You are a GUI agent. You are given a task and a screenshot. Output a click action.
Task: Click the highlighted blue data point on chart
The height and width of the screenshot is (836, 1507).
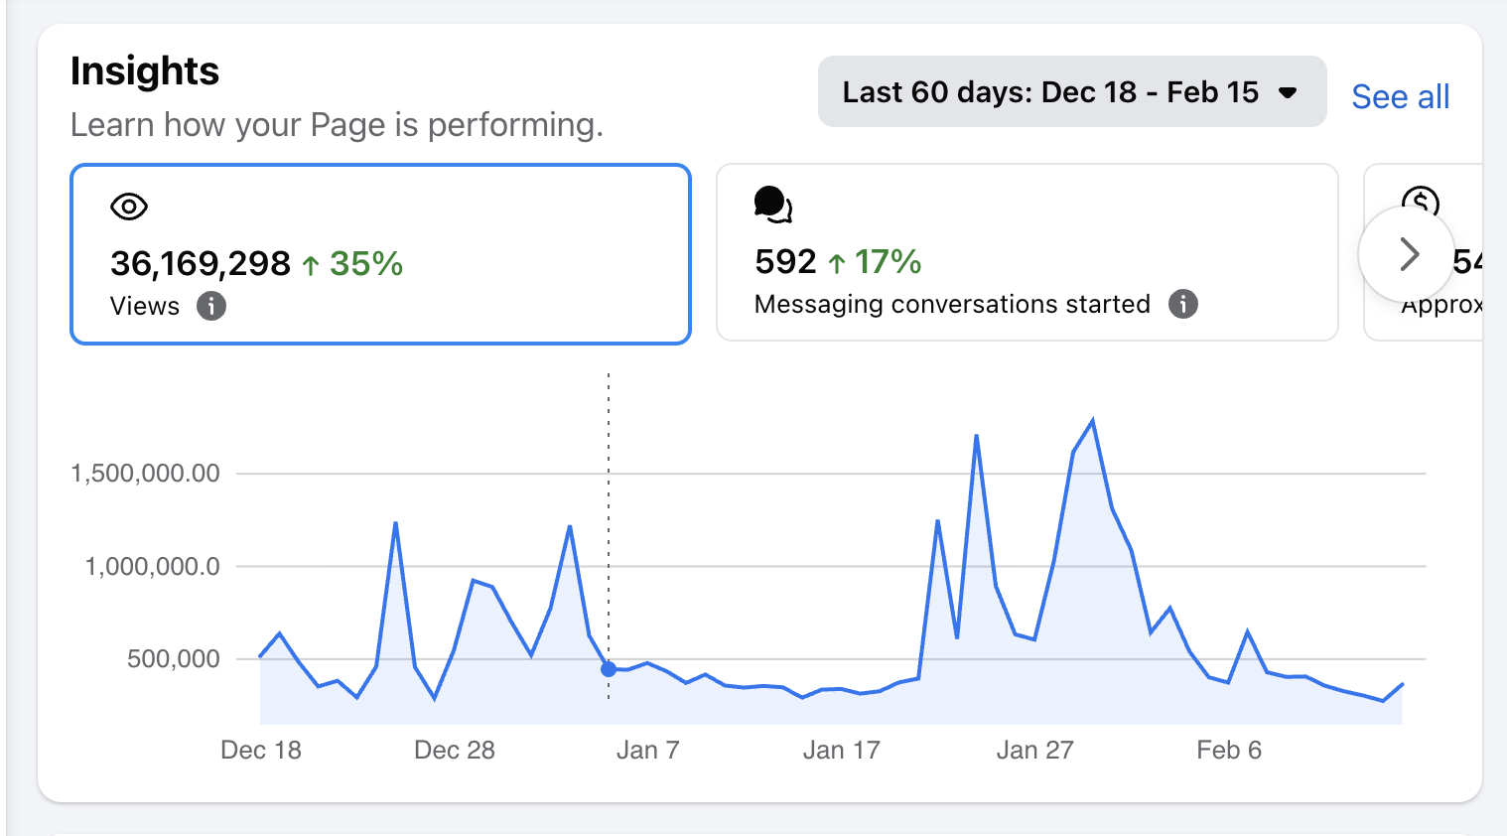coord(609,669)
